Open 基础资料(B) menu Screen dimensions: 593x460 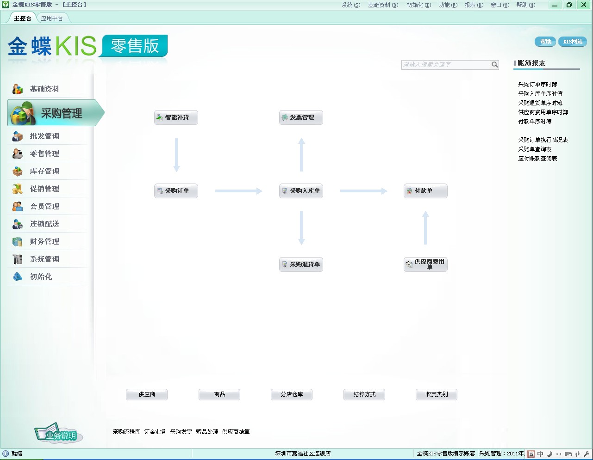pyautogui.click(x=383, y=5)
